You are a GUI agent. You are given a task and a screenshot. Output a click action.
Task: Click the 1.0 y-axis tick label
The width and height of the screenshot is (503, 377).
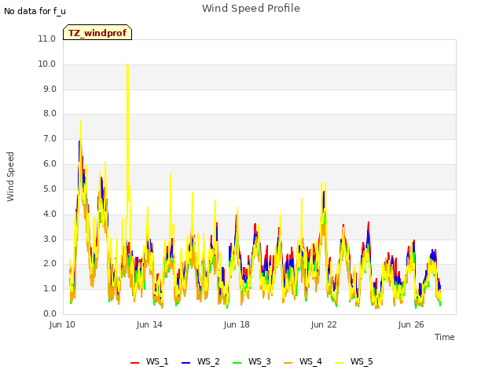[x=50, y=288]
